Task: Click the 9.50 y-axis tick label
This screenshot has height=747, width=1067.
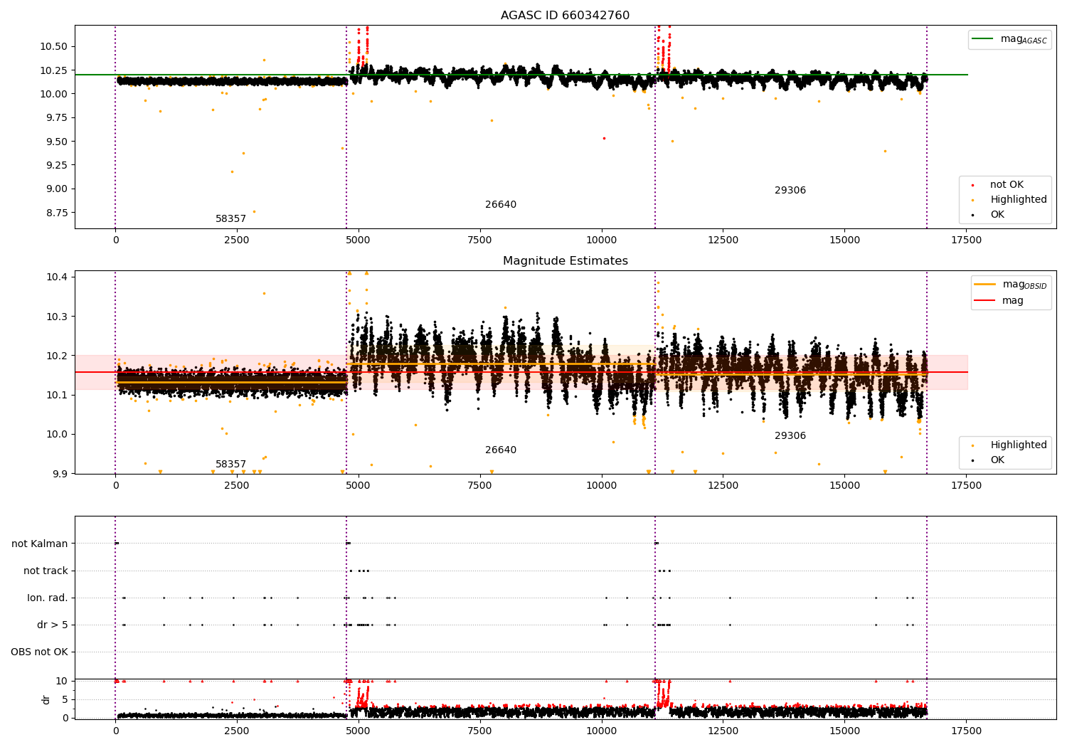Action: [57, 142]
